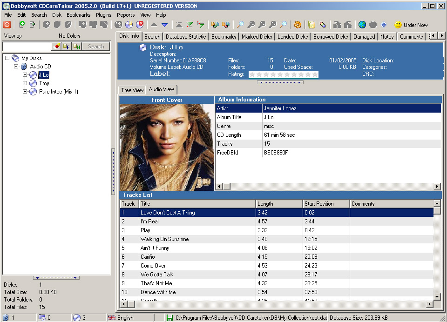Select the Troy disk in tree

point(44,83)
